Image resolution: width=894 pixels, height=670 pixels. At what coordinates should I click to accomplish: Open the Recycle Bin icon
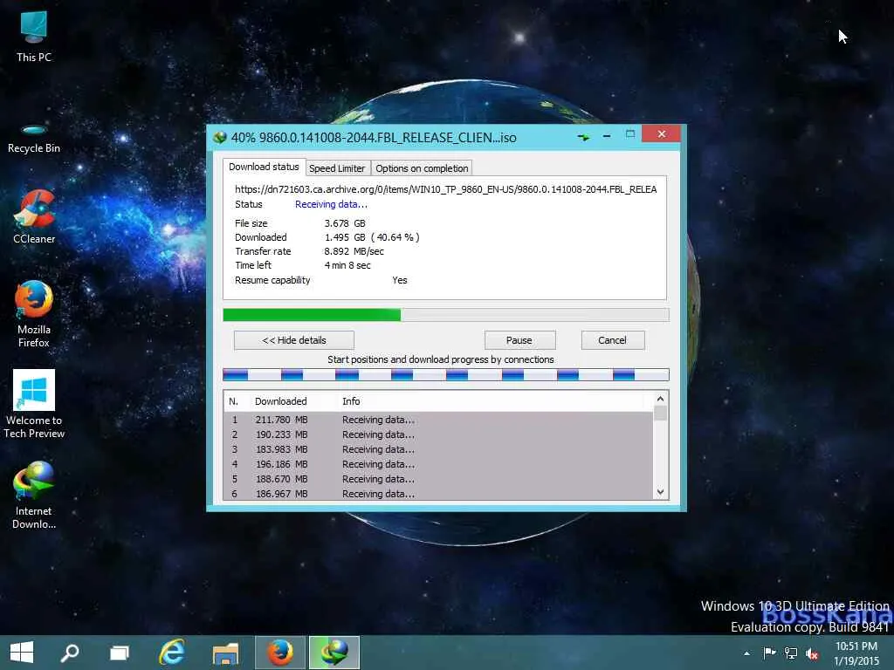(34, 139)
